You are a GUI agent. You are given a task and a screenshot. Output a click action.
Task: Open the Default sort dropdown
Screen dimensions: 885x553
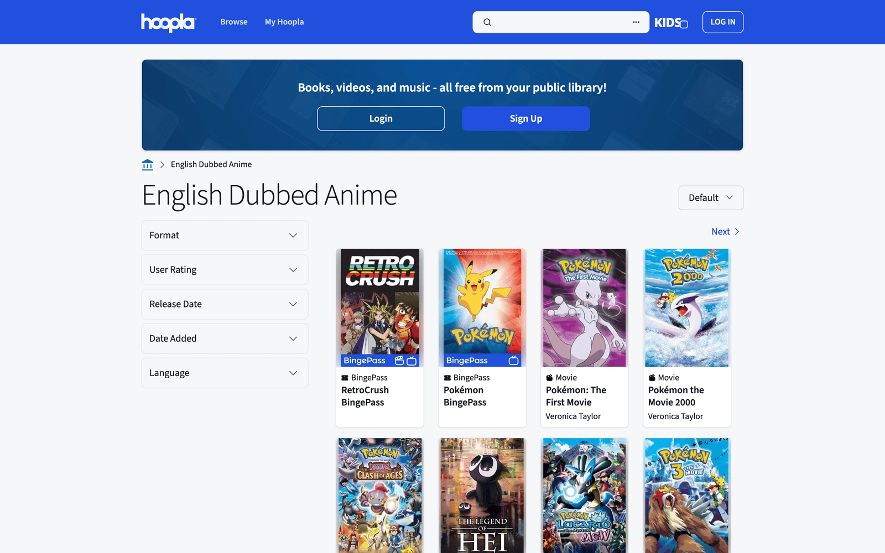711,198
